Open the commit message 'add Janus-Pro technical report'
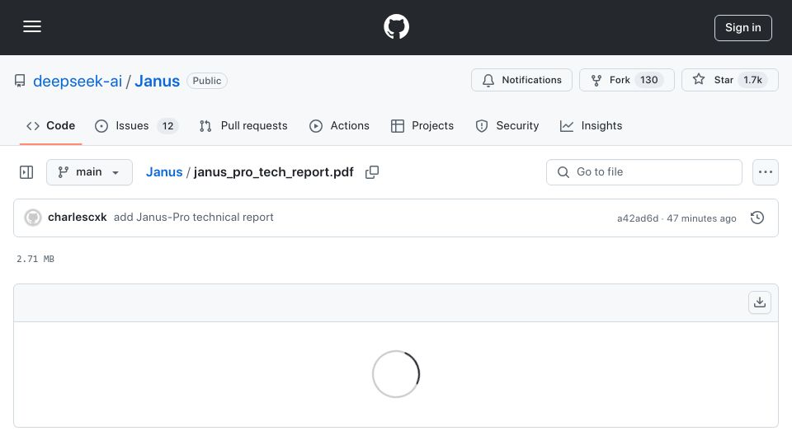Screen dimensions: 792x445 [x=193, y=217]
